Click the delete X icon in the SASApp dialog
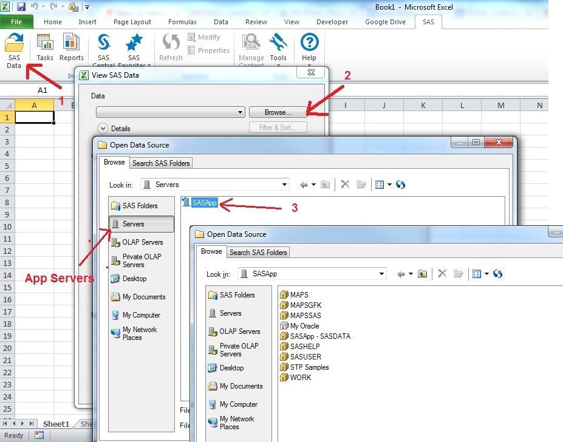 pos(442,274)
